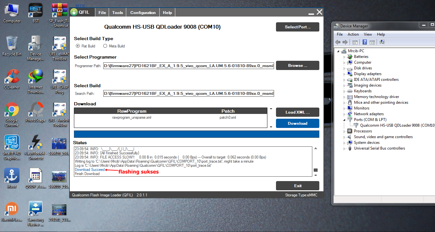Click the Programmer Path field
This screenshot has height=232, width=435.
point(188,66)
